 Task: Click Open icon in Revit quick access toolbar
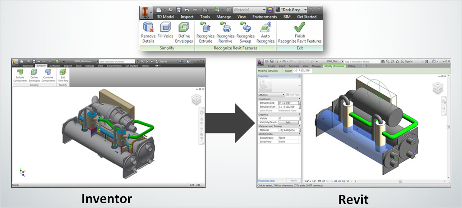[x=267, y=62]
